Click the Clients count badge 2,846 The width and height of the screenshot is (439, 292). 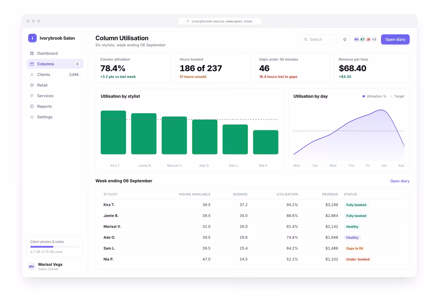74,74
